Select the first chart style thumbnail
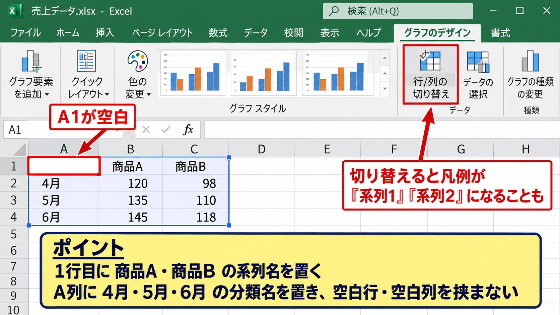Screen dimensions: 560x315 pyautogui.click(x=193, y=73)
